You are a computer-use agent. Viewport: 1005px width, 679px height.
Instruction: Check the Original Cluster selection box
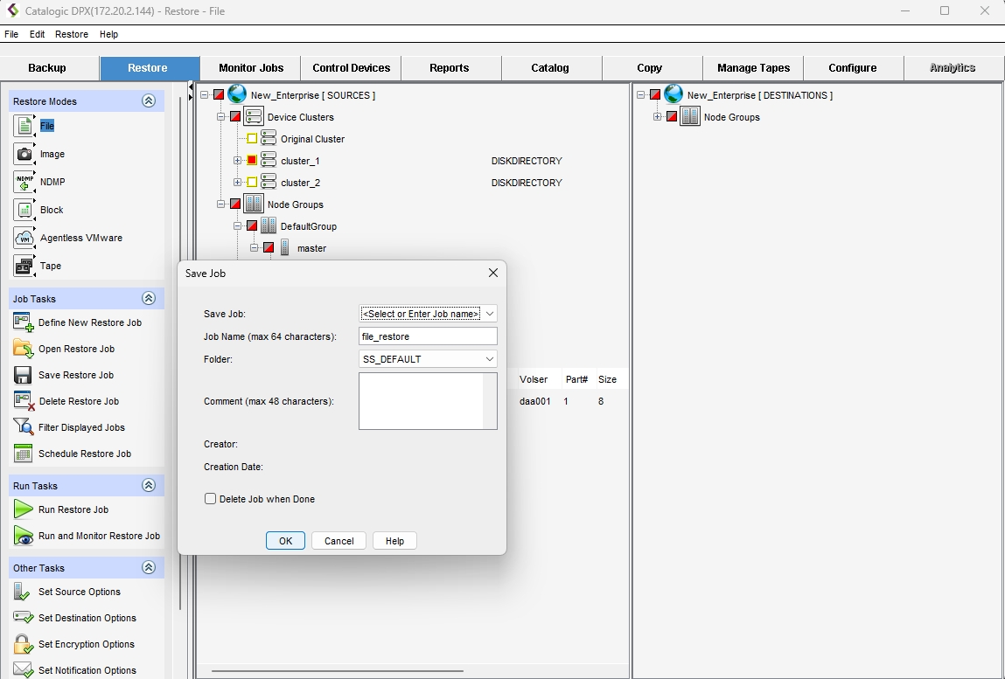tap(252, 139)
